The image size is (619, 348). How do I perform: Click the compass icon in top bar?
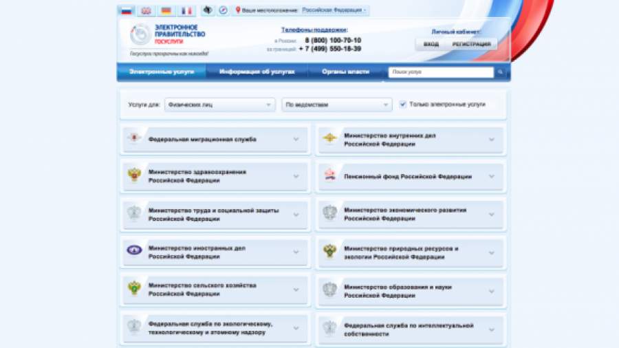pyautogui.click(x=223, y=10)
